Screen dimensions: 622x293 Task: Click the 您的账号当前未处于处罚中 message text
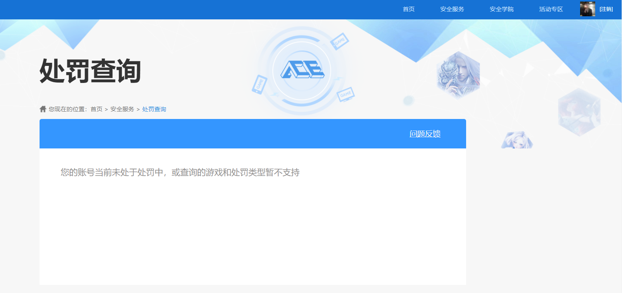[x=180, y=172]
